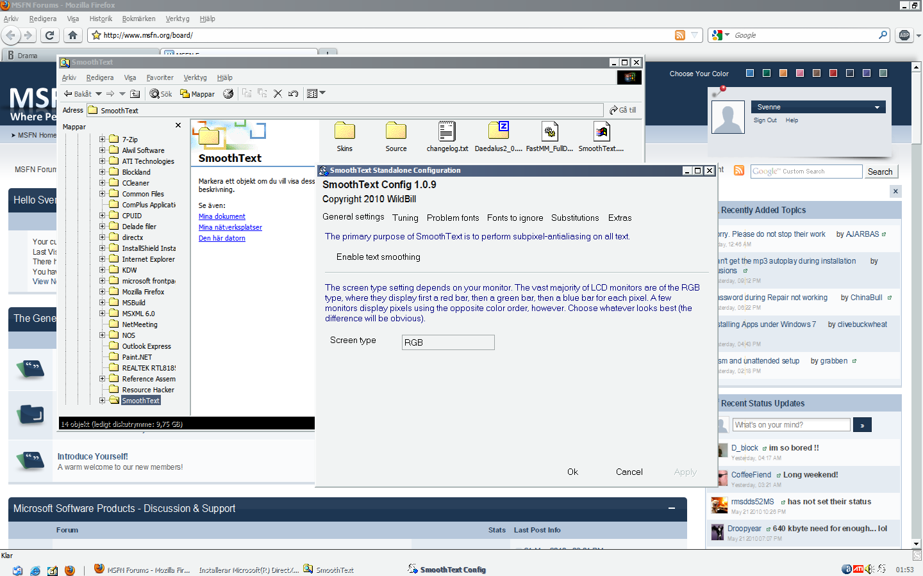923x576 pixels.
Task: Expand the SmoothText folder tree node
Action: (x=102, y=400)
